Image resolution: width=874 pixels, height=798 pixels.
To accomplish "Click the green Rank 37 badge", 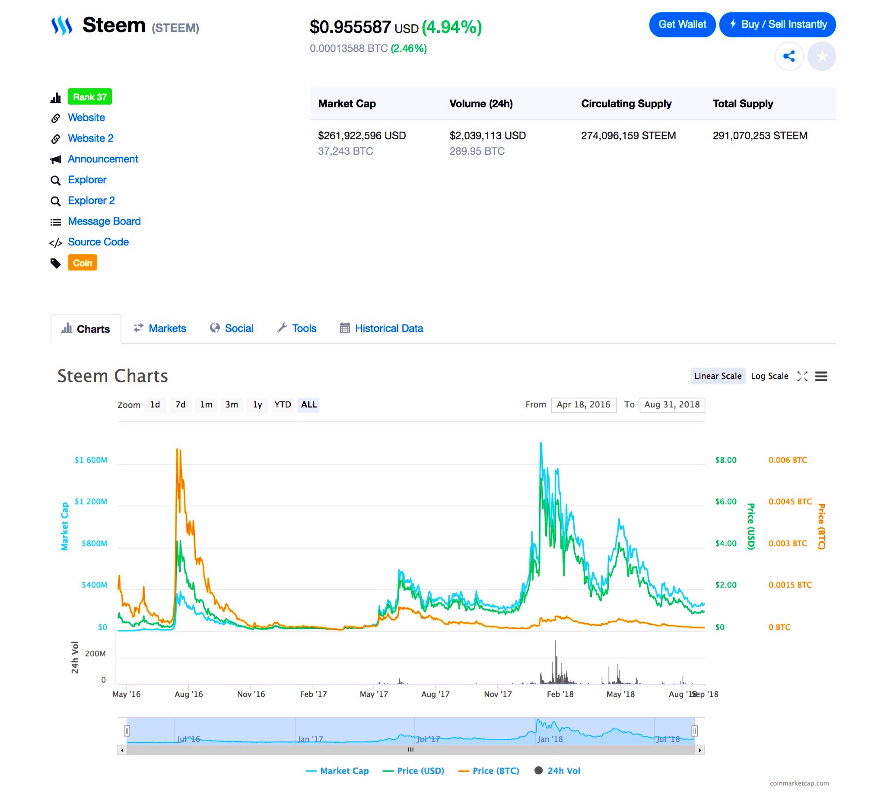I will [89, 97].
